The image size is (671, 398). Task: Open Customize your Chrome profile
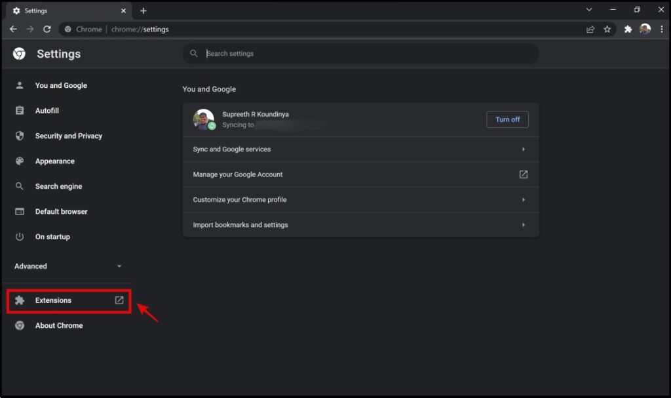[361, 199]
